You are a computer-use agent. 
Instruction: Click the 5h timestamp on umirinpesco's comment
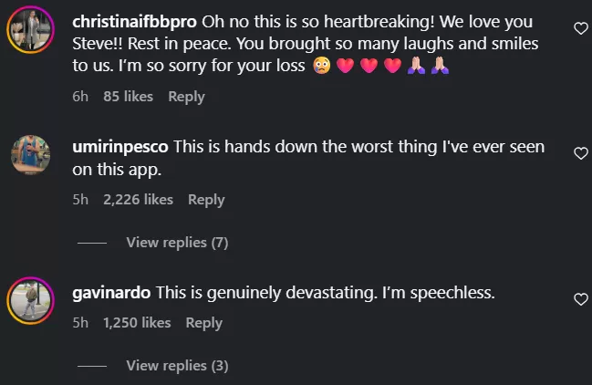click(80, 200)
